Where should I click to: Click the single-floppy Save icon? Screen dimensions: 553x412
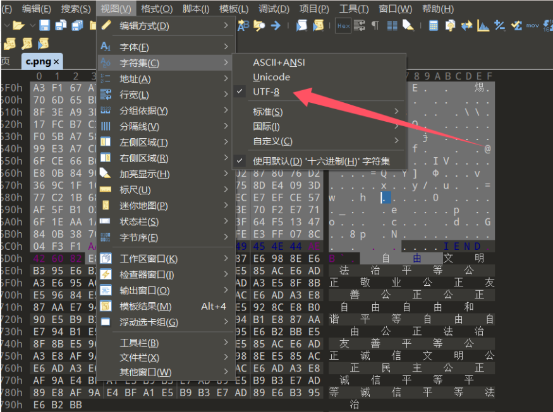coord(45,25)
